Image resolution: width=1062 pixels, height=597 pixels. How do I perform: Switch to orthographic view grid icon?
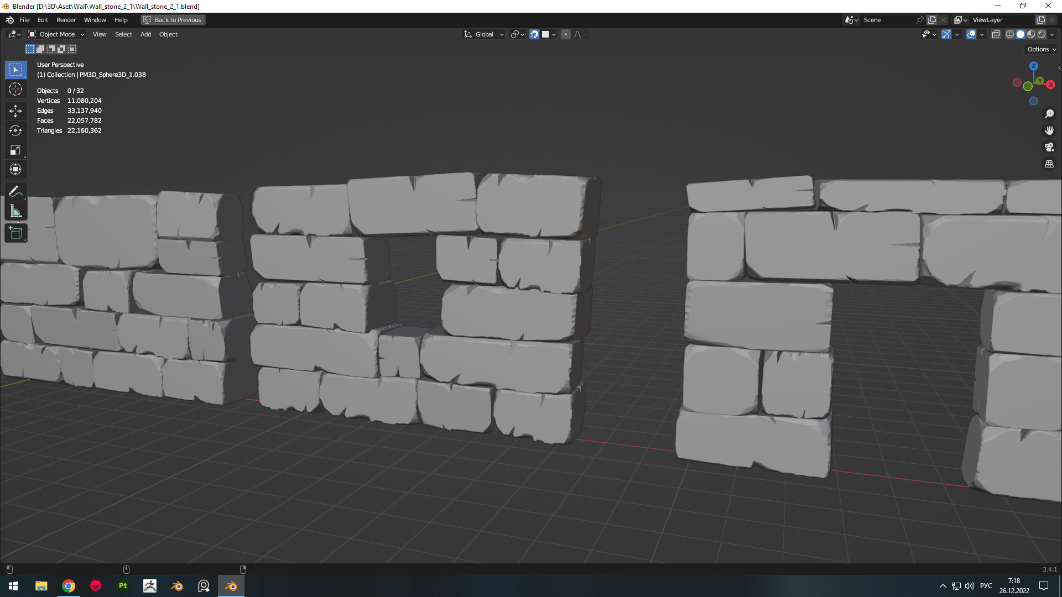[1049, 164]
